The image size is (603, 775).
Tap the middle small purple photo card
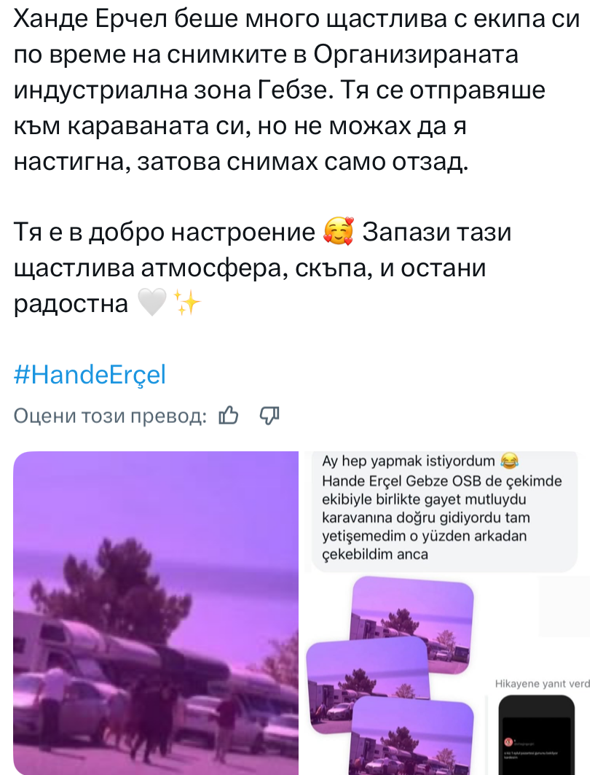(368, 685)
